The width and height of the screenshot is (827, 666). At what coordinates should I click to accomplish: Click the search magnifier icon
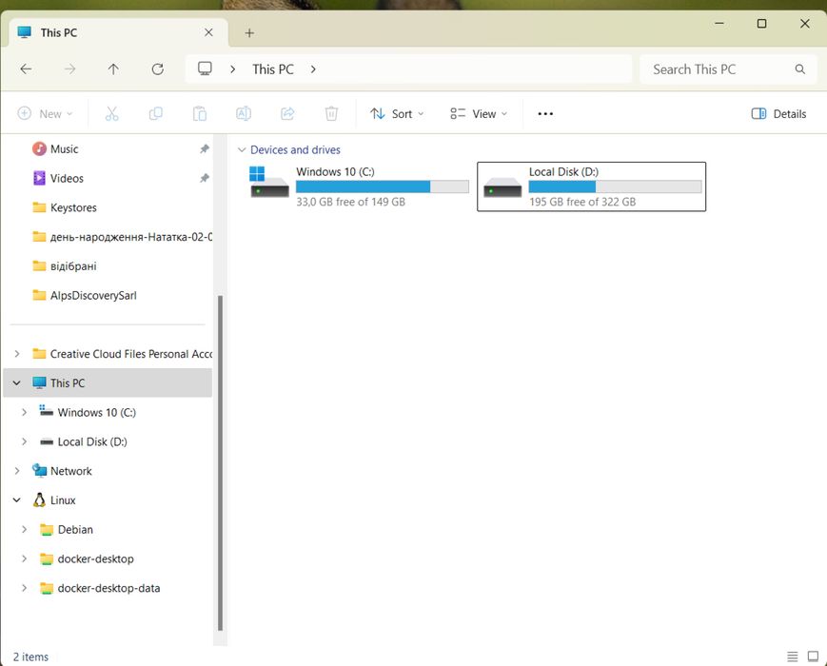point(799,69)
